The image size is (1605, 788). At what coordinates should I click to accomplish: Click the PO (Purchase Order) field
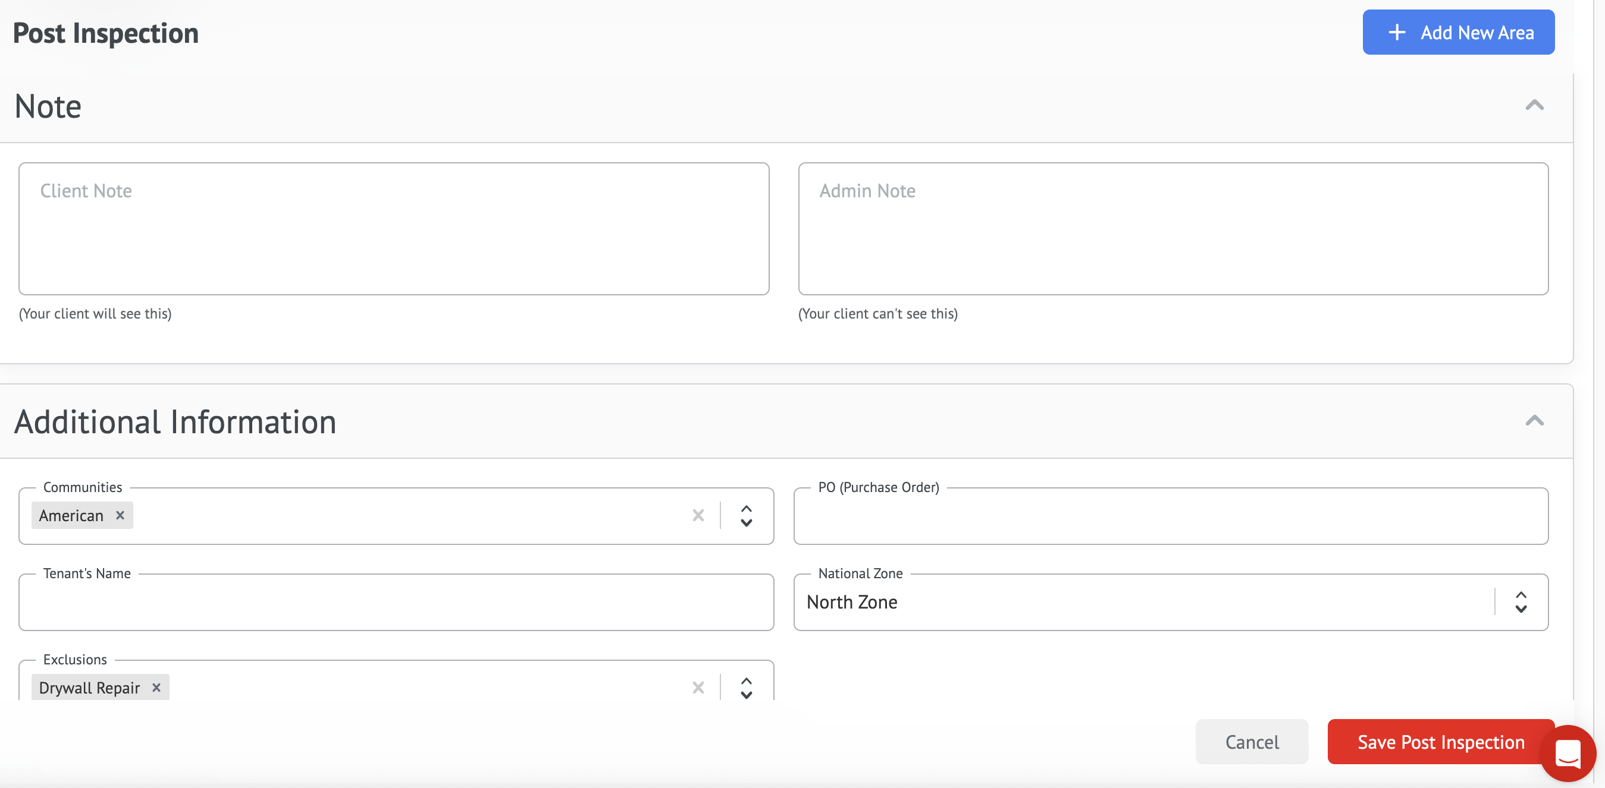pos(1170,516)
